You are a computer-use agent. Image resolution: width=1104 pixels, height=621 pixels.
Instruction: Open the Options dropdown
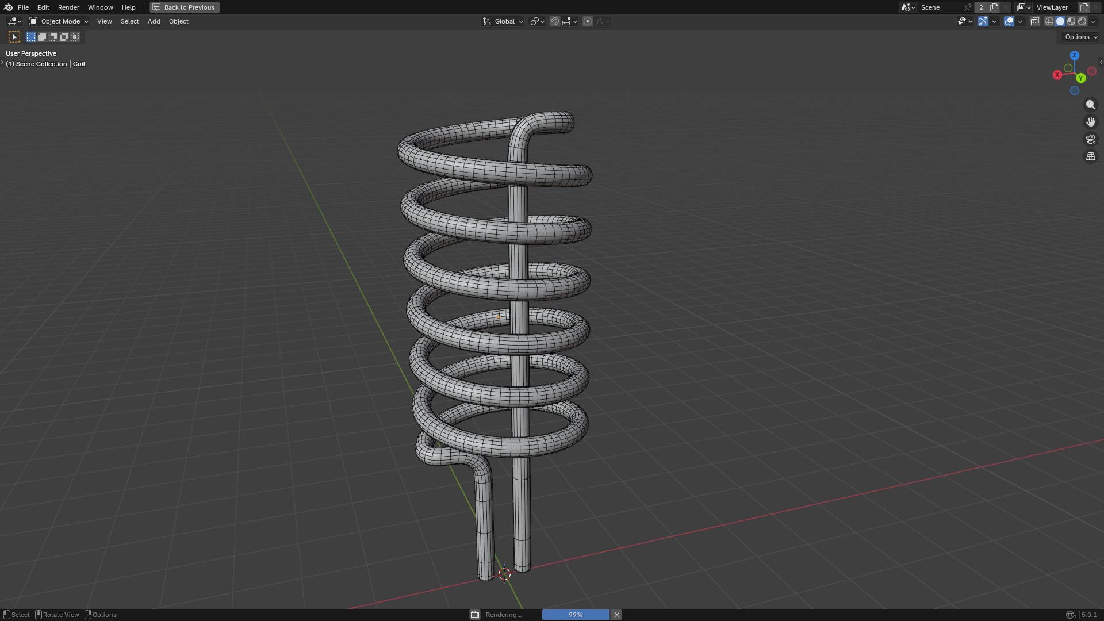tap(1080, 37)
